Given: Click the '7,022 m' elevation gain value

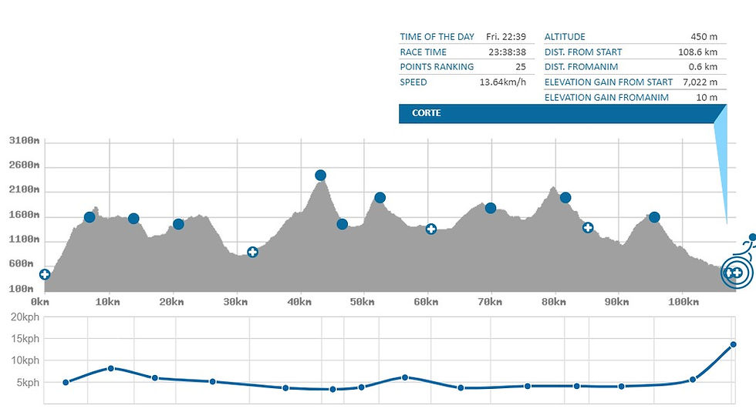Looking at the screenshot, I should coord(700,82).
